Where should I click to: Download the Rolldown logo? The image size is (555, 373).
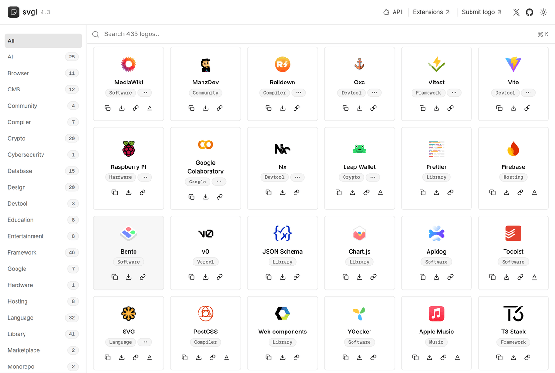[283, 108]
